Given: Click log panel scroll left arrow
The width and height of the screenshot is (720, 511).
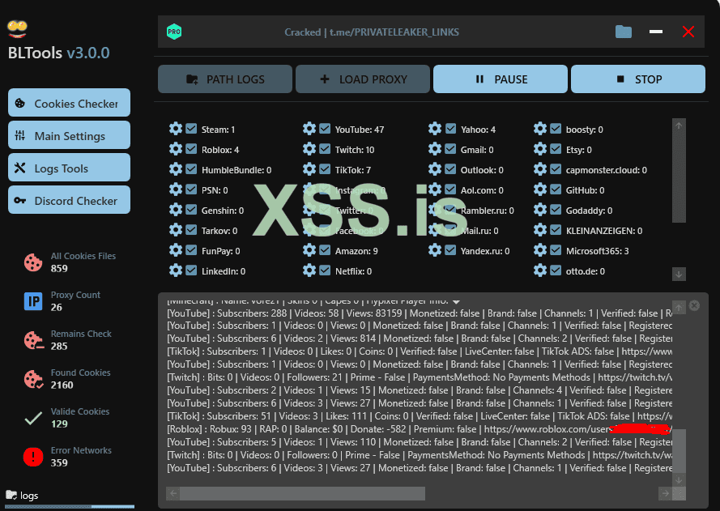Looking at the screenshot, I should click(x=173, y=493).
